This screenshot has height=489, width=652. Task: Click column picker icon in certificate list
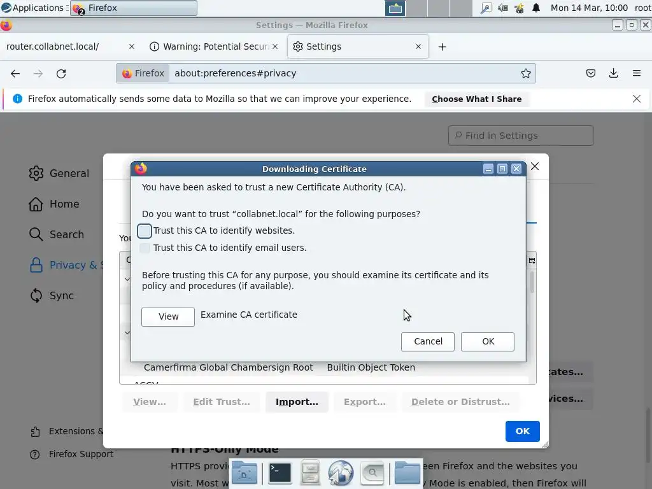click(532, 260)
